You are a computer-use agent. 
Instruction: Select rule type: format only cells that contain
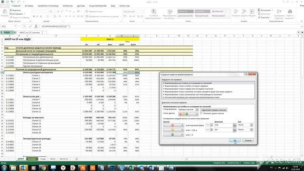click(x=208, y=86)
